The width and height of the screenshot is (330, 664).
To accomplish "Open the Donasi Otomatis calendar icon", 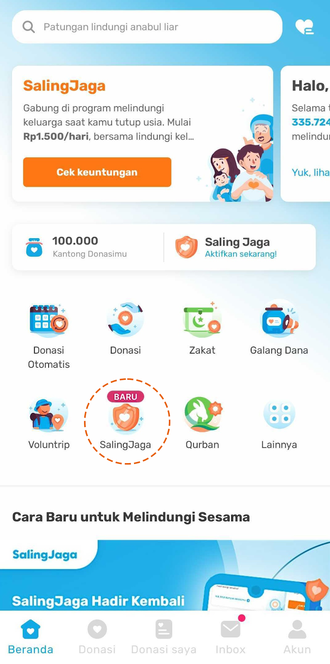I will (x=49, y=319).
